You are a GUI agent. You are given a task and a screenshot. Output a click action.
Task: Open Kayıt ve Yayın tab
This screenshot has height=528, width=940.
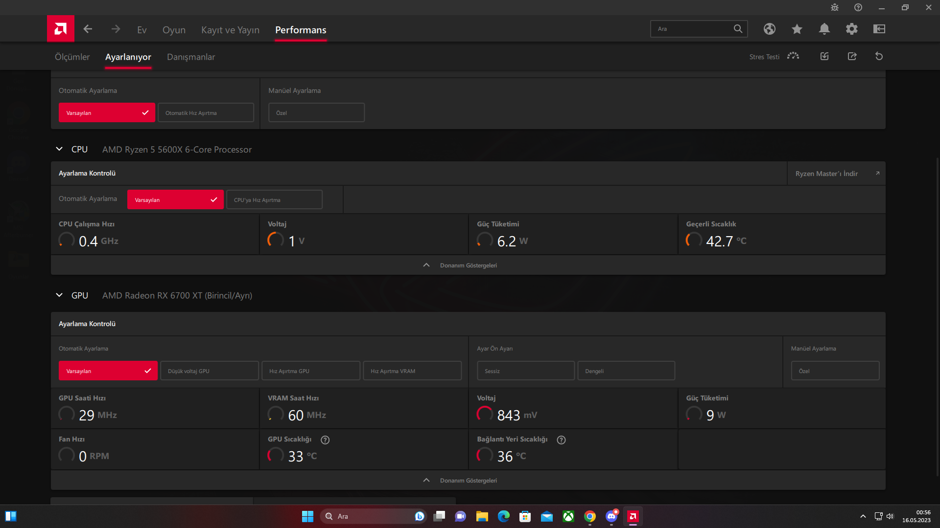(230, 30)
